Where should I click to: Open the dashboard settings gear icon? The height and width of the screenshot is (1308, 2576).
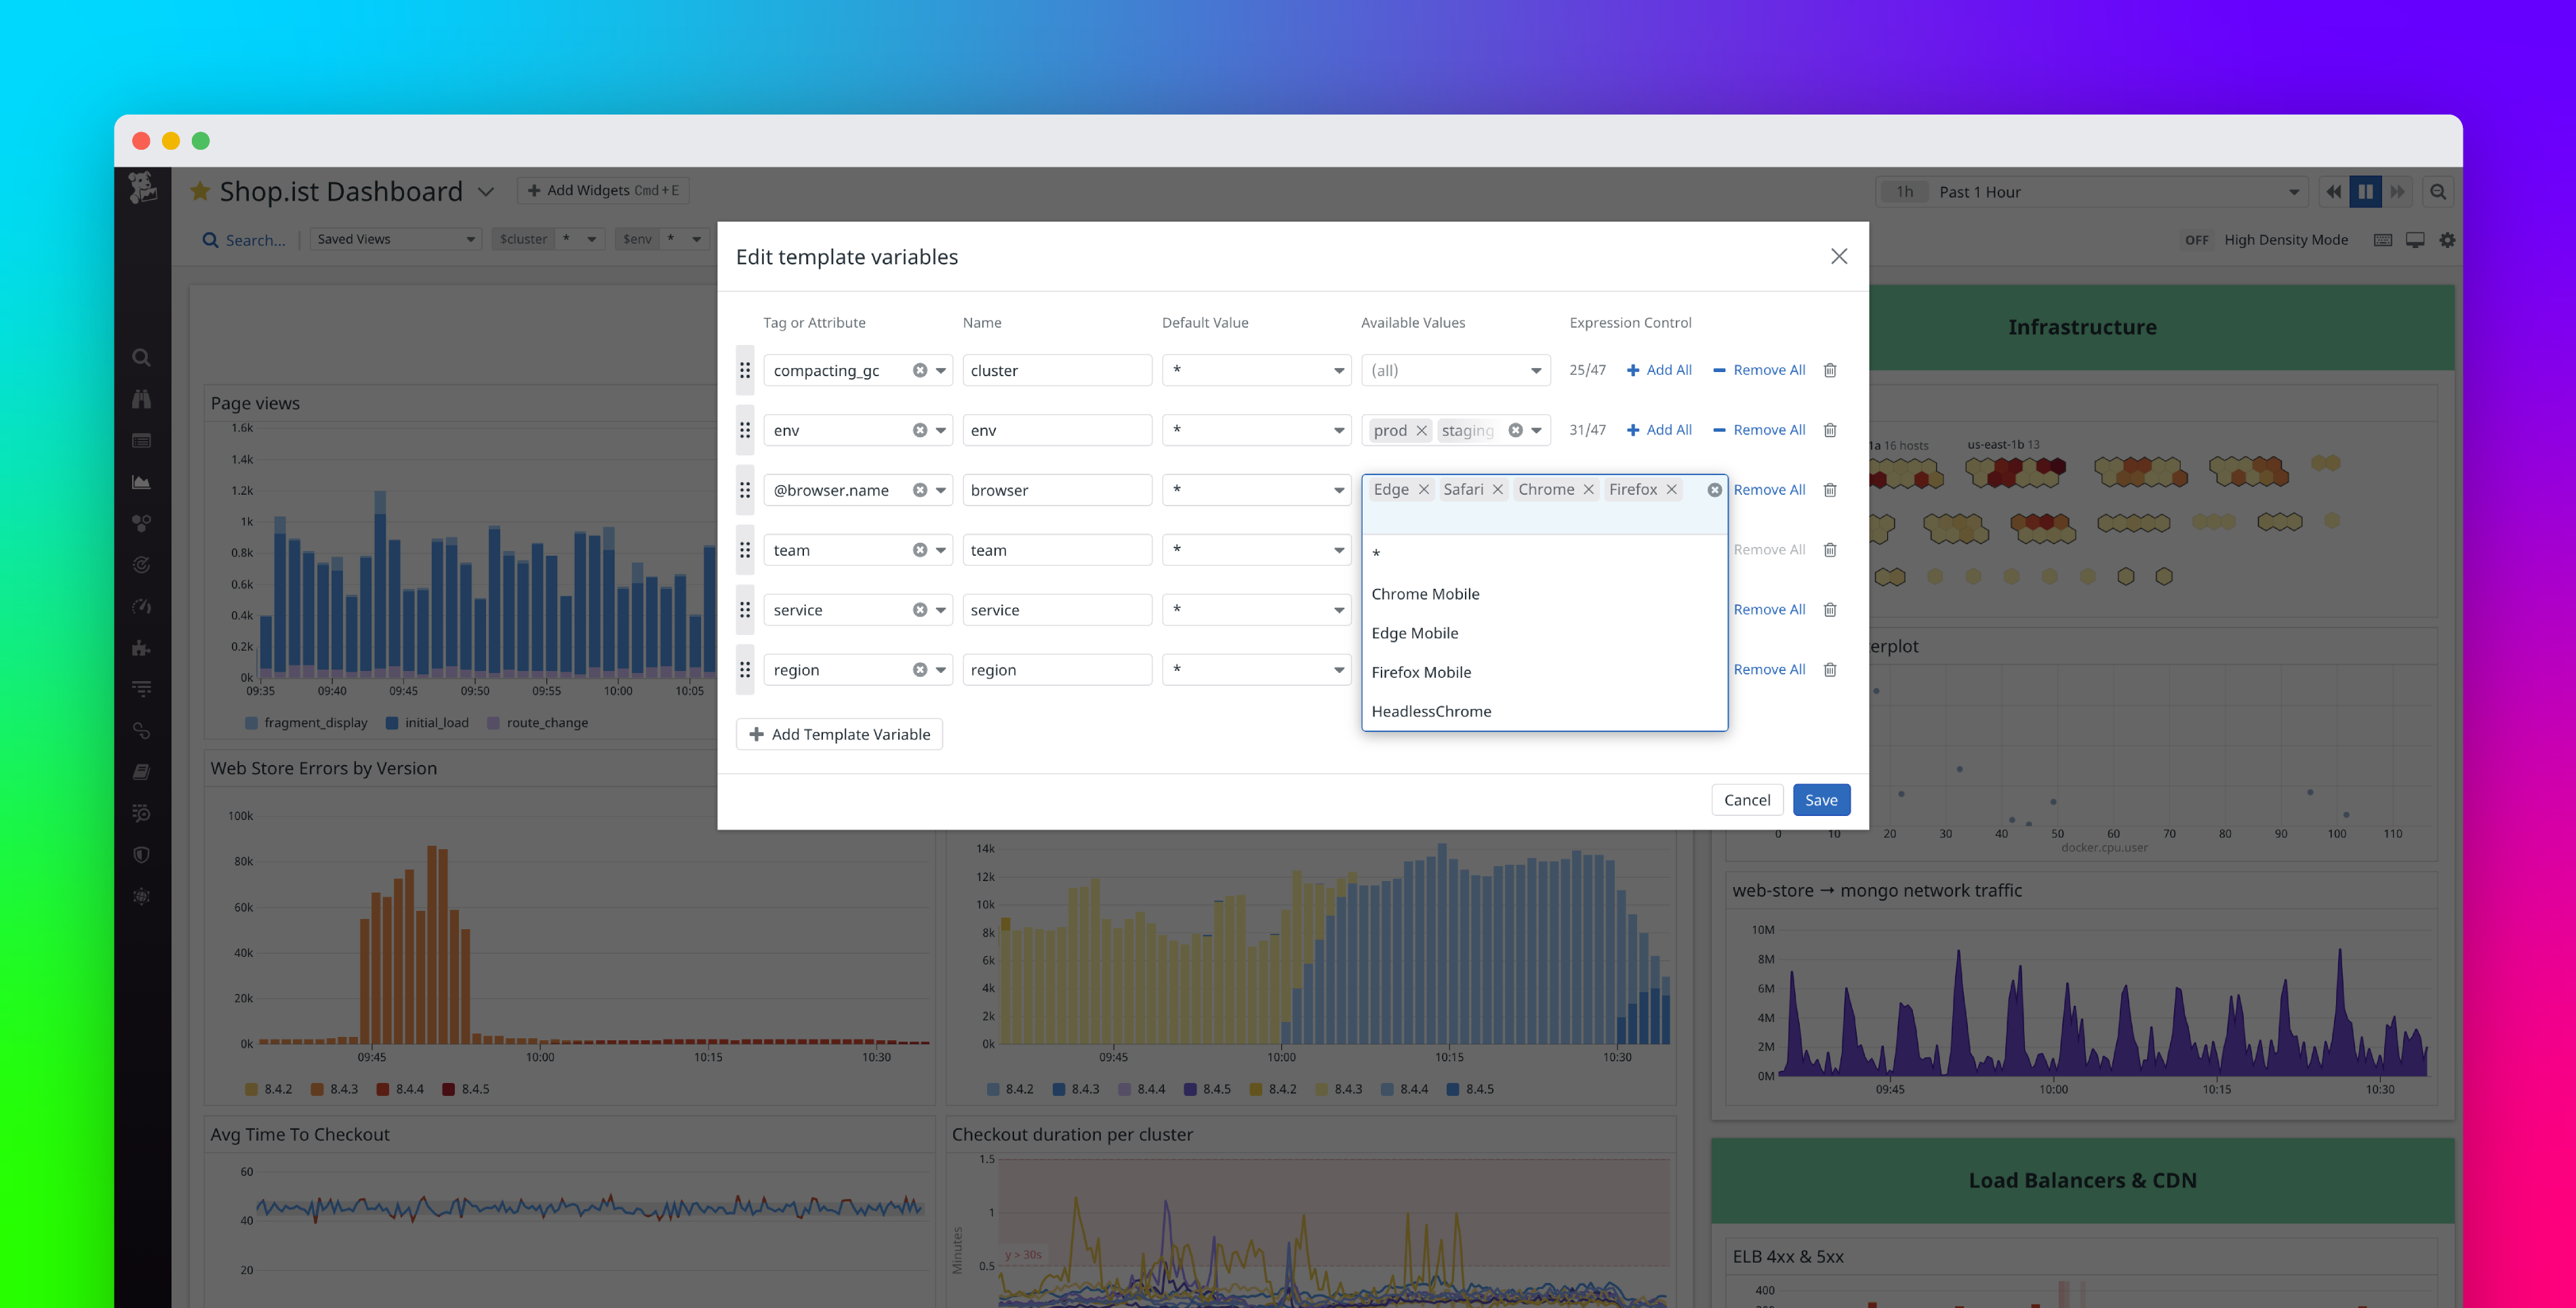[x=2447, y=239]
